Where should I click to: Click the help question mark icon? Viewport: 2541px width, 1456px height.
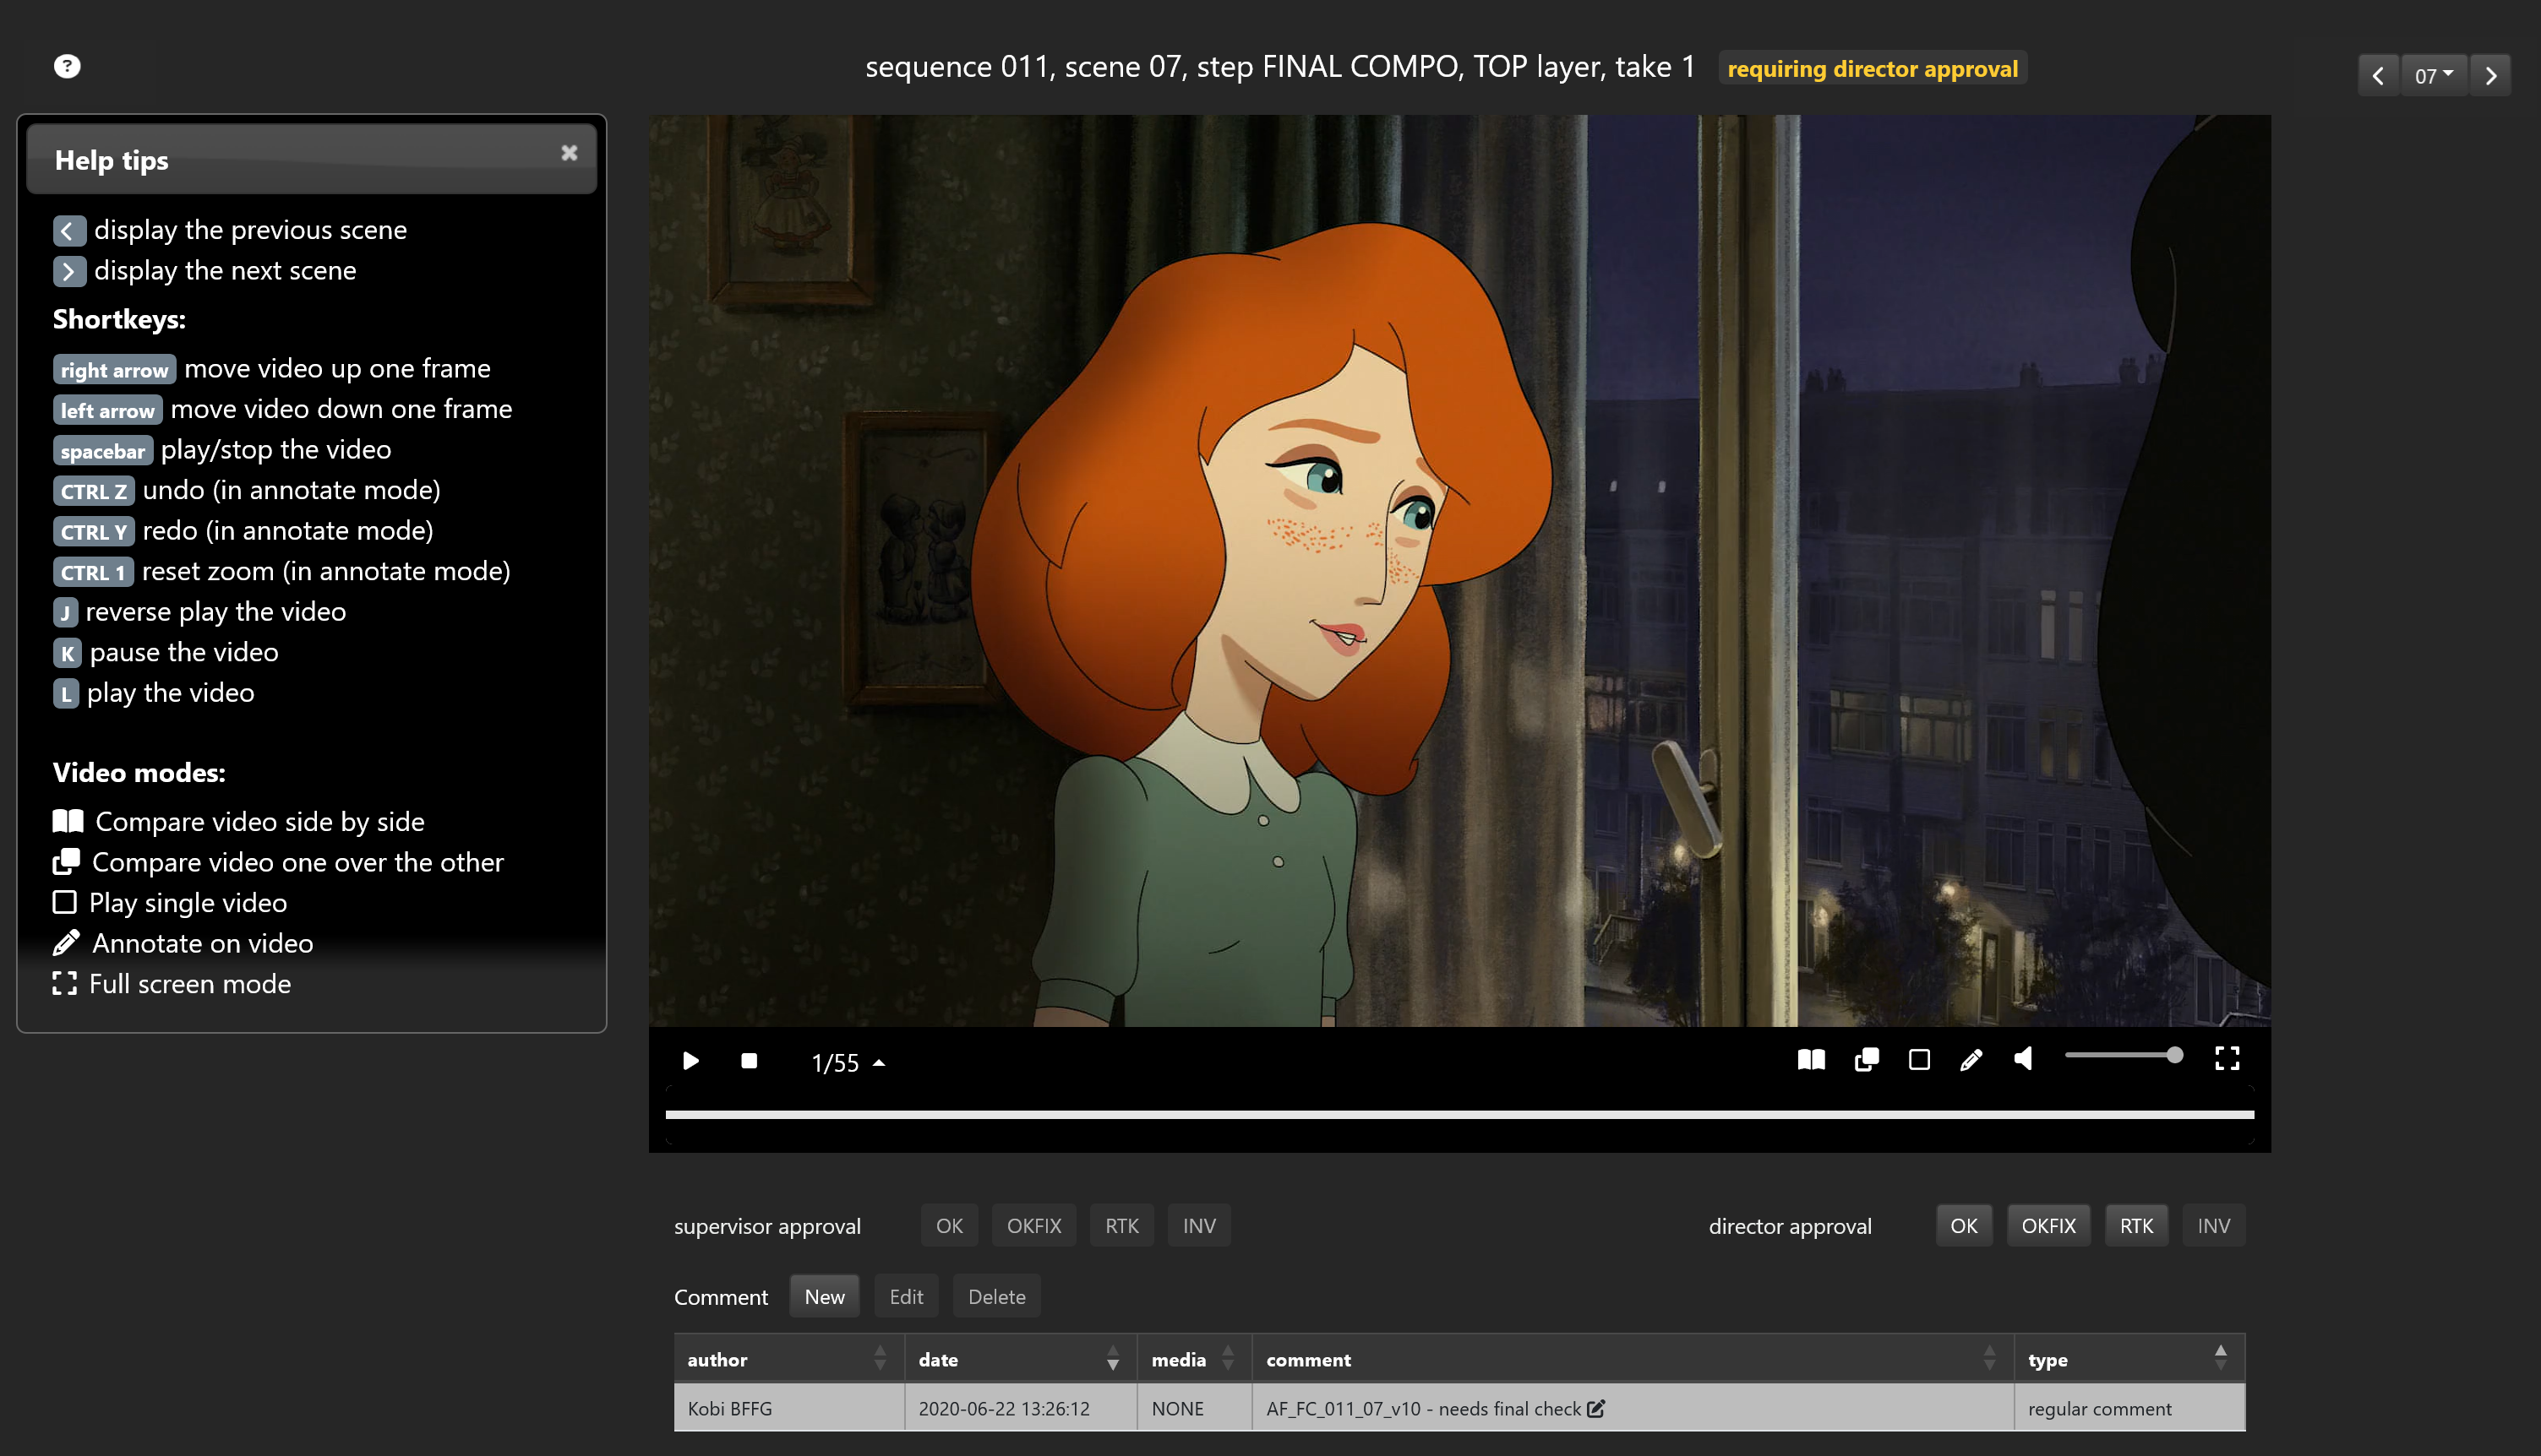tap(67, 66)
